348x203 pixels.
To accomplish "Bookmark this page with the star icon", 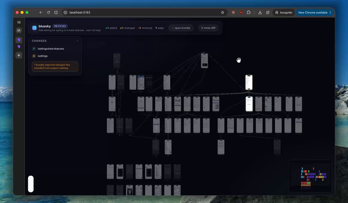I will [222, 12].
